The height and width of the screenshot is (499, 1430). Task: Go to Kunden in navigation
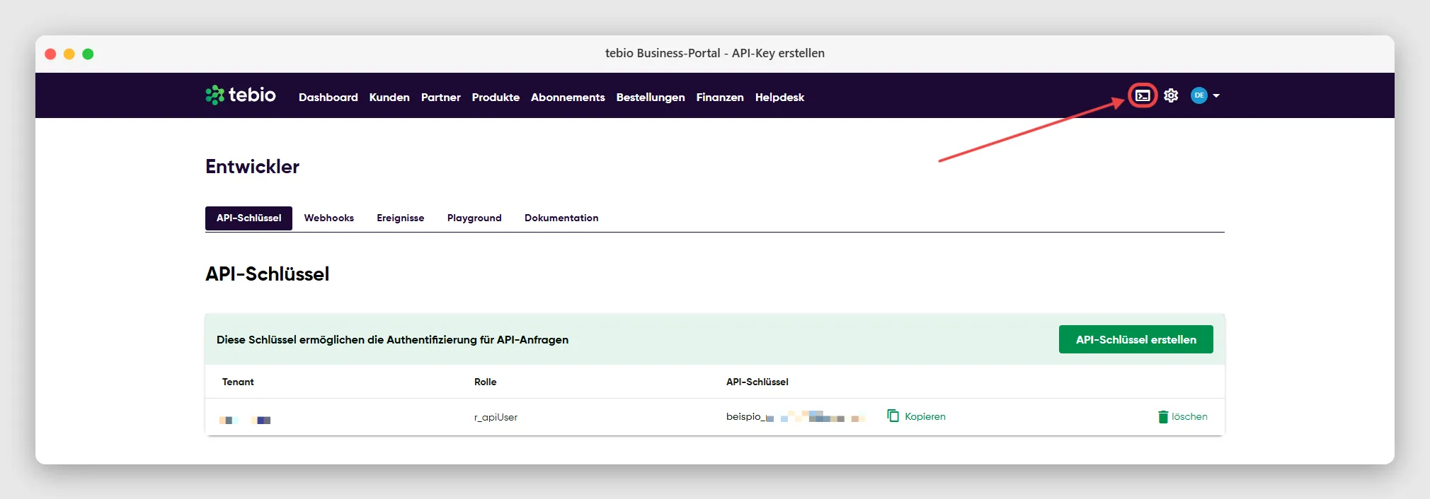coord(389,98)
